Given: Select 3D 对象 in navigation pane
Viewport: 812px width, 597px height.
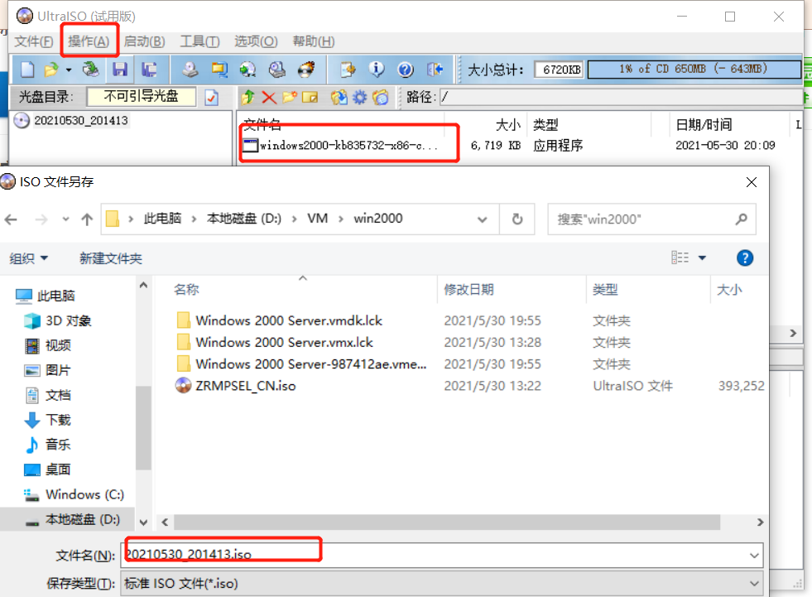Looking at the screenshot, I should (x=68, y=320).
